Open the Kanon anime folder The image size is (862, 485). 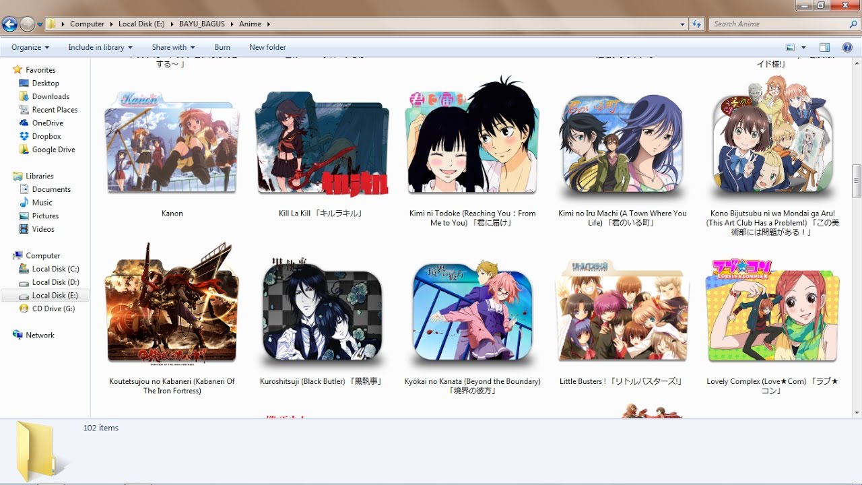[172, 143]
